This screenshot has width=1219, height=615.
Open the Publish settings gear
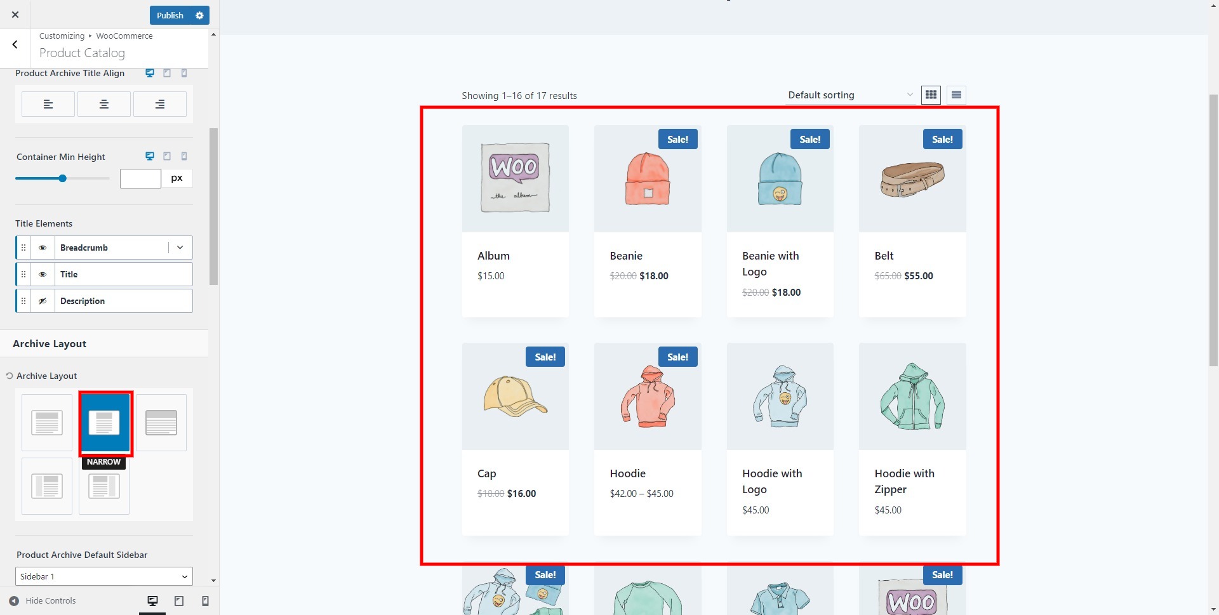pyautogui.click(x=199, y=15)
